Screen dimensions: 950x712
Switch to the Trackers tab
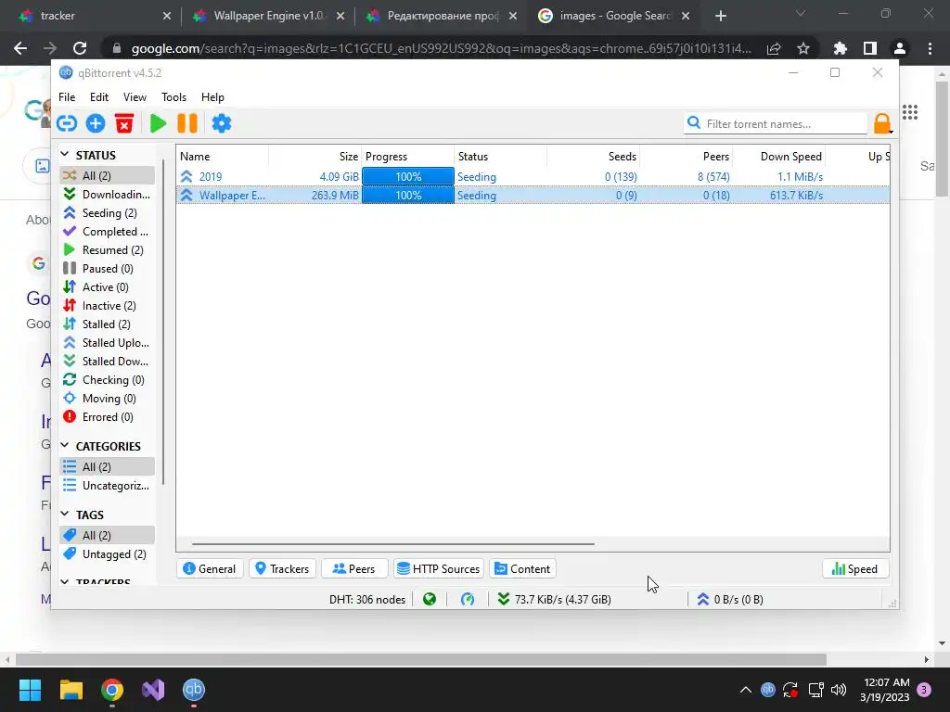point(282,569)
